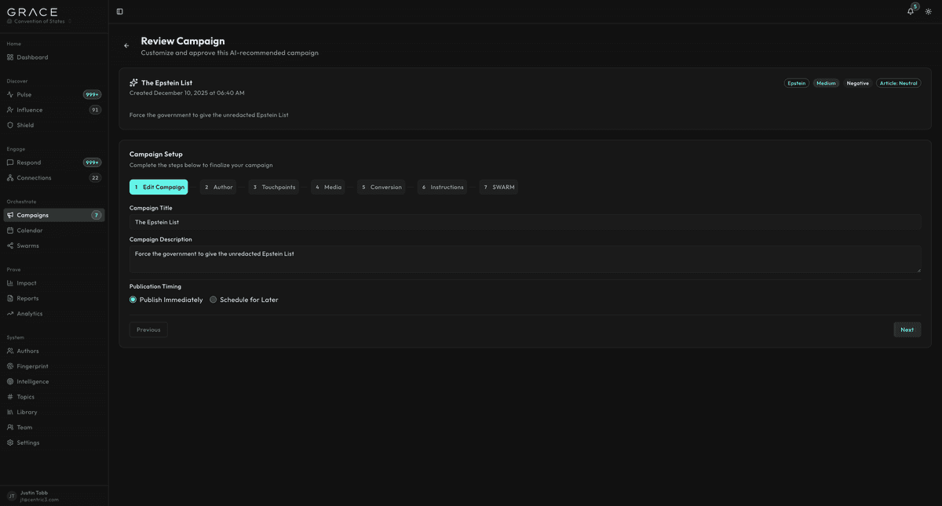Image resolution: width=942 pixels, height=506 pixels.
Task: Open the notifications bell
Action: point(910,12)
